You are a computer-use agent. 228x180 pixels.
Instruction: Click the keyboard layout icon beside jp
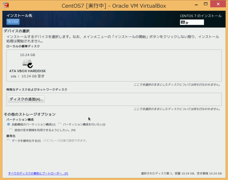click(183, 22)
